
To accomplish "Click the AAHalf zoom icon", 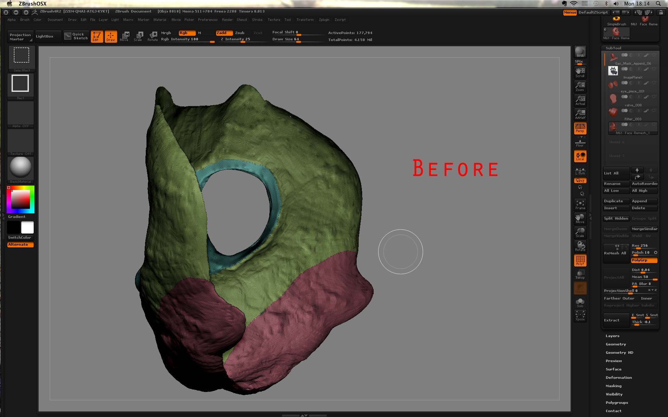I will pyautogui.click(x=580, y=114).
